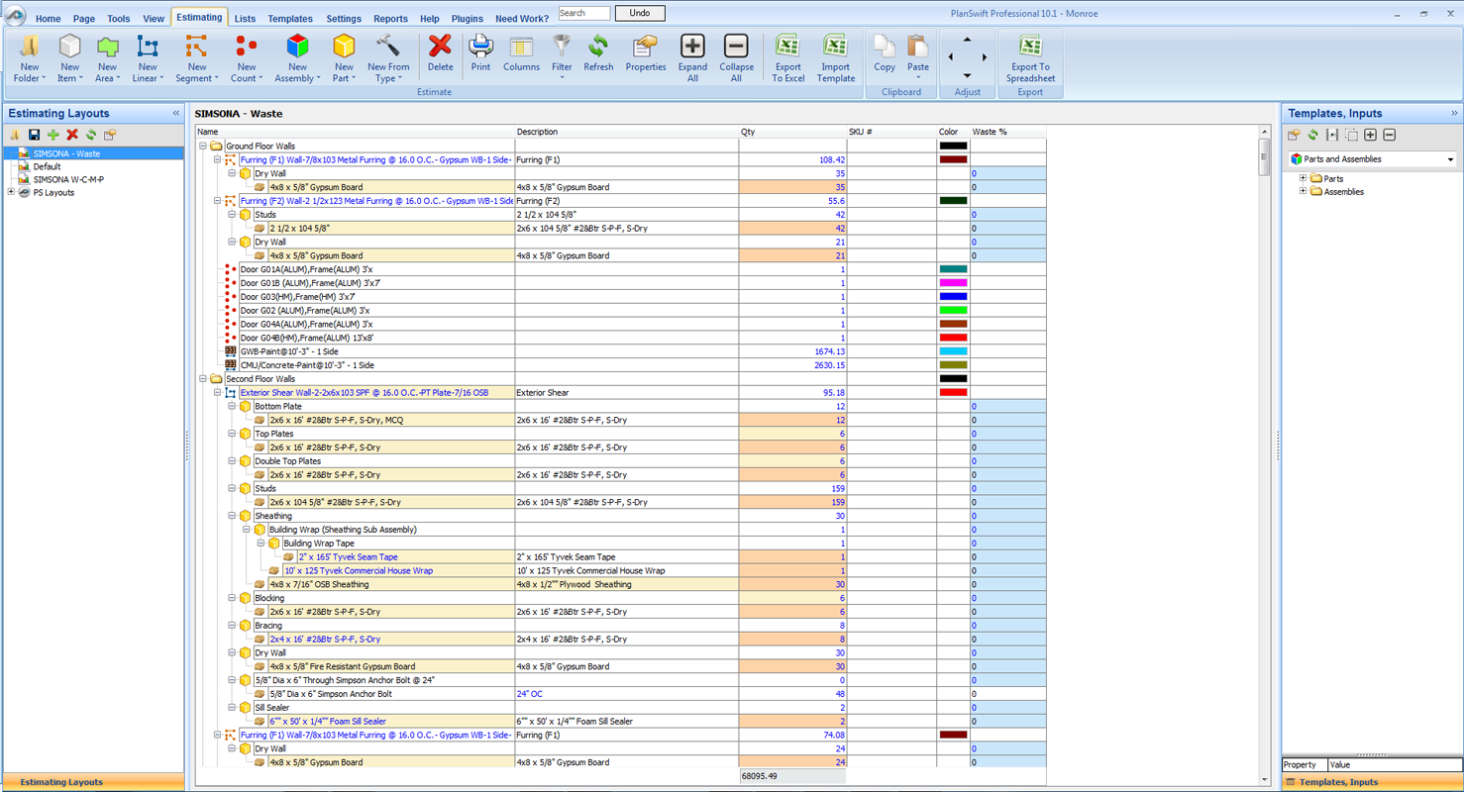Click the Export To Excel icon
Image resolution: width=1464 pixels, height=792 pixels.
(x=787, y=47)
